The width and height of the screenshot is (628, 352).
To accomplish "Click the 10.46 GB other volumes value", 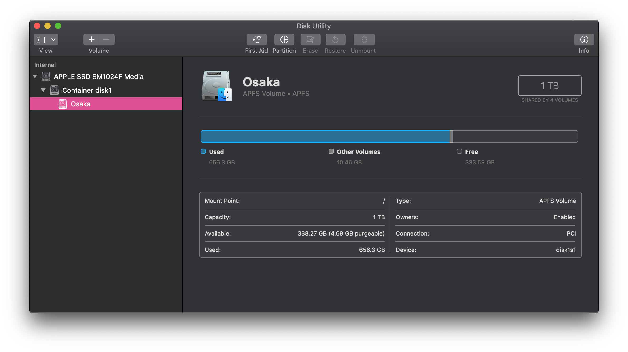I will point(349,162).
